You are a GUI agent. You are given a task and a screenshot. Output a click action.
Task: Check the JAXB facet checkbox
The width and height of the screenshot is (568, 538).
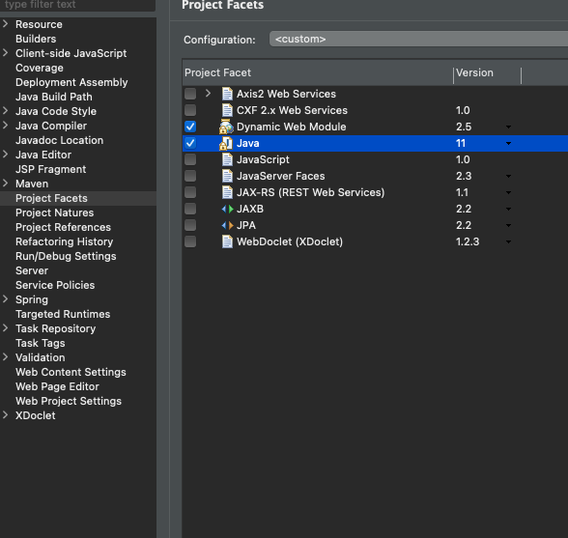[x=190, y=209]
